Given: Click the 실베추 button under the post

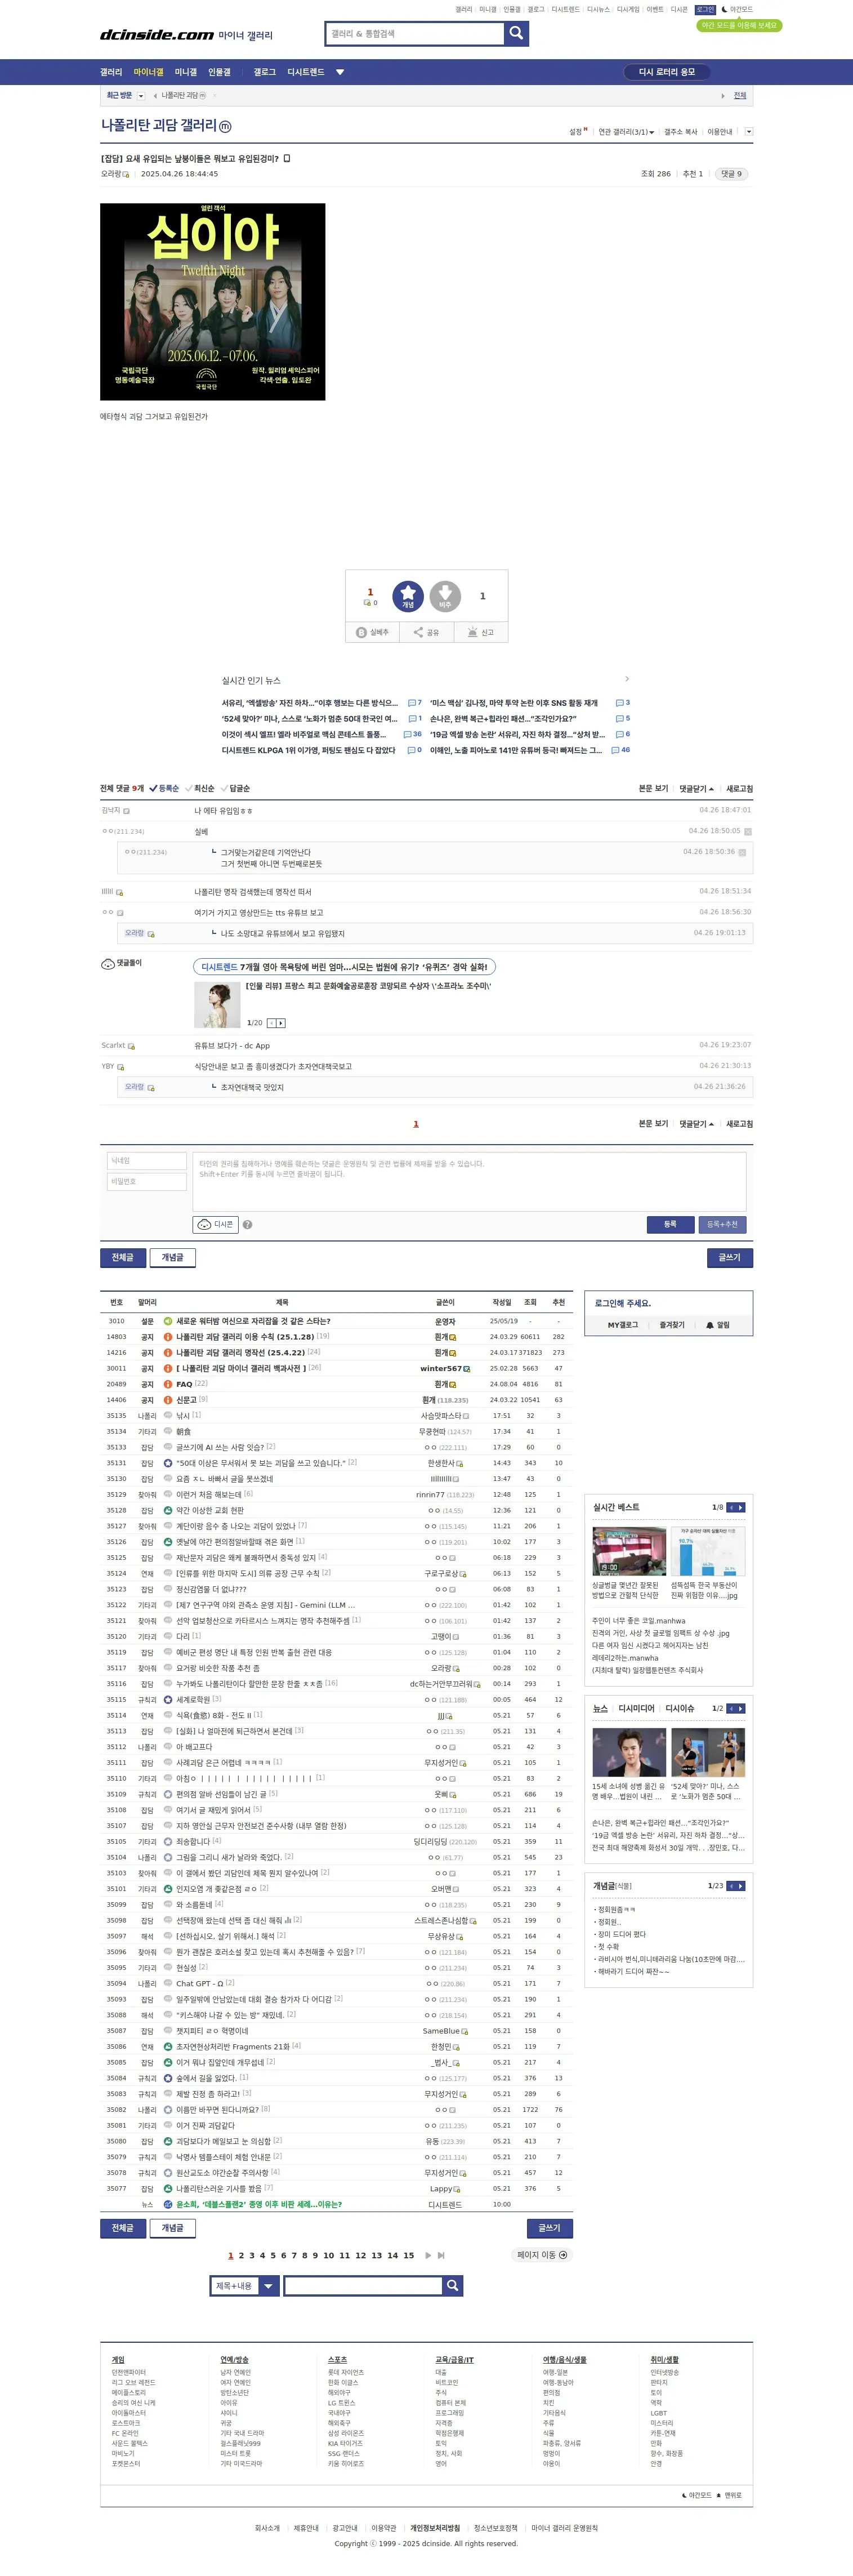Looking at the screenshot, I should click(x=373, y=632).
